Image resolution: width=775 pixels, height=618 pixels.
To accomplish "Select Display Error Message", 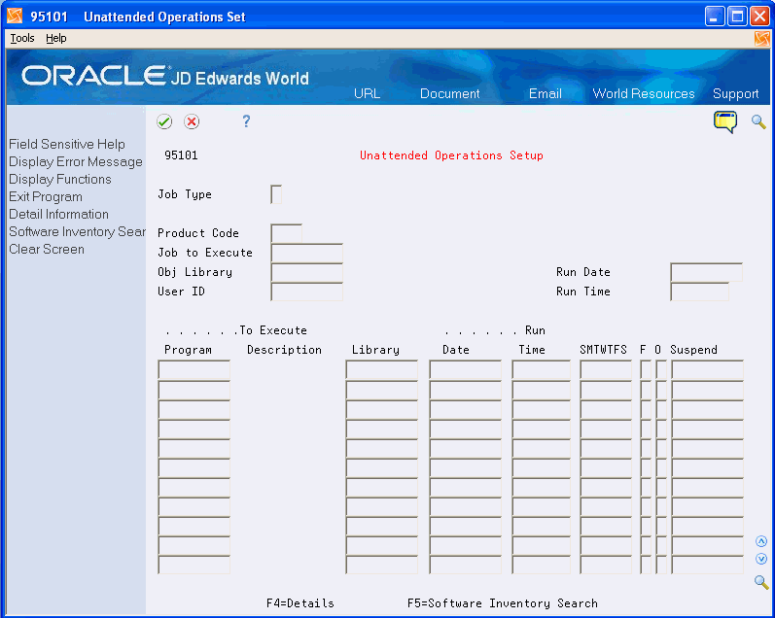I will [76, 161].
